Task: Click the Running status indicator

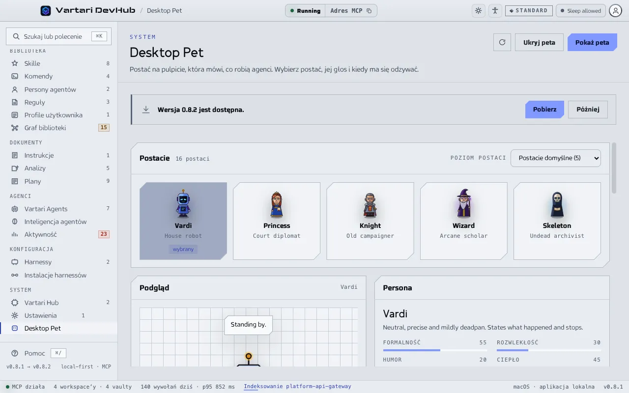Action: [305, 11]
